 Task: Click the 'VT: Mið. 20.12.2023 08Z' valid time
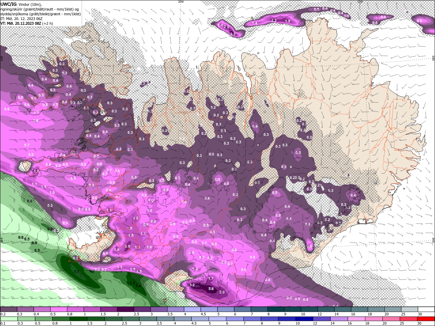pos(21,23)
